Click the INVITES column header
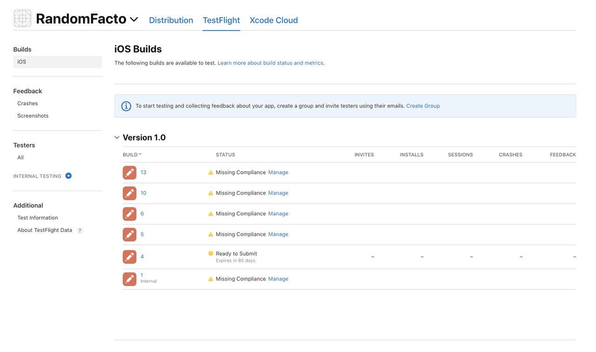Screen dimensions: 596x352 [364, 155]
